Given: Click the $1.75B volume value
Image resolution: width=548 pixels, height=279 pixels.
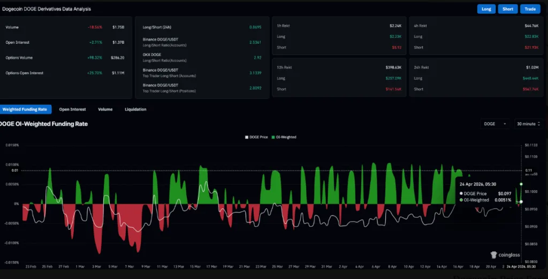Looking at the screenshot, I should click(x=118, y=27).
